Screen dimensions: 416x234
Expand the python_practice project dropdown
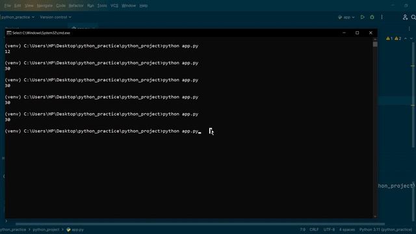(x=18, y=18)
